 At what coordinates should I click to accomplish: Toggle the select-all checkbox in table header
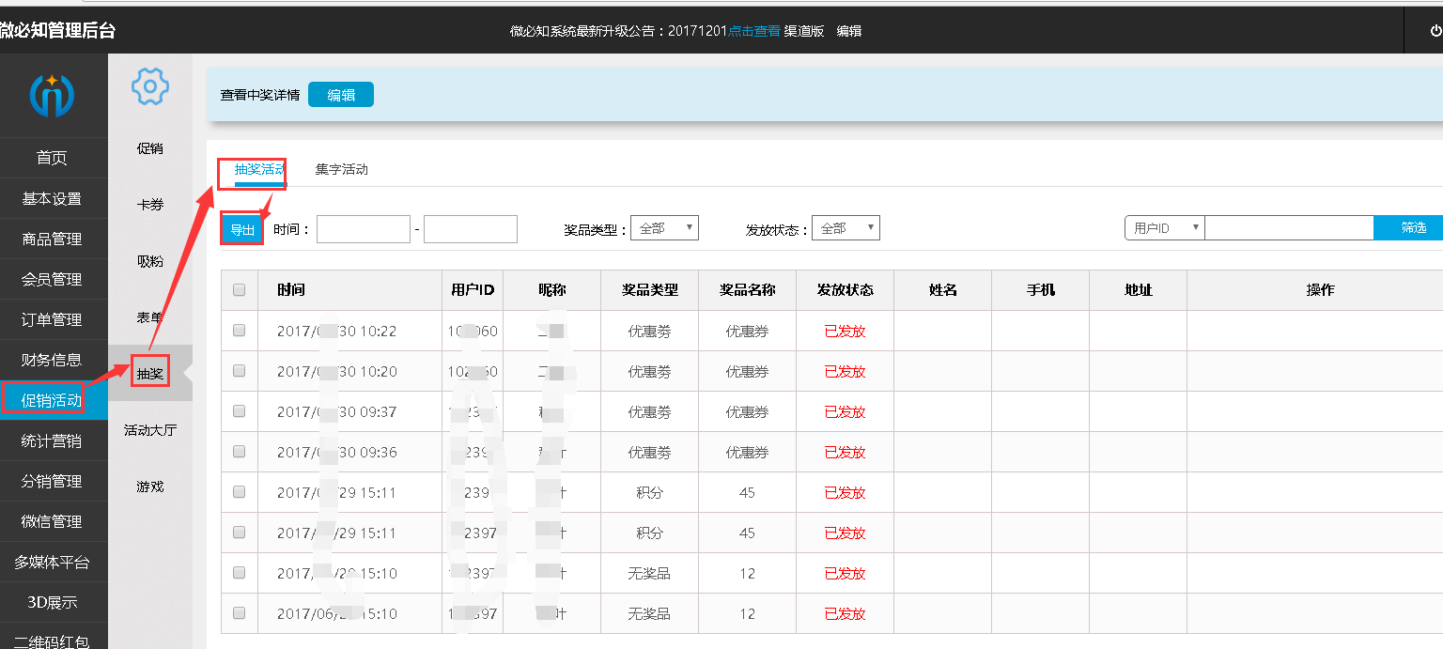point(239,290)
